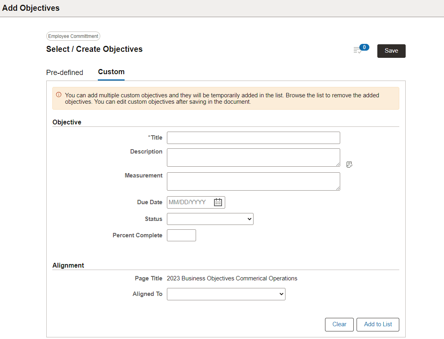The height and width of the screenshot is (339, 444).
Task: Click into the Measurement text area
Action: tap(252, 181)
